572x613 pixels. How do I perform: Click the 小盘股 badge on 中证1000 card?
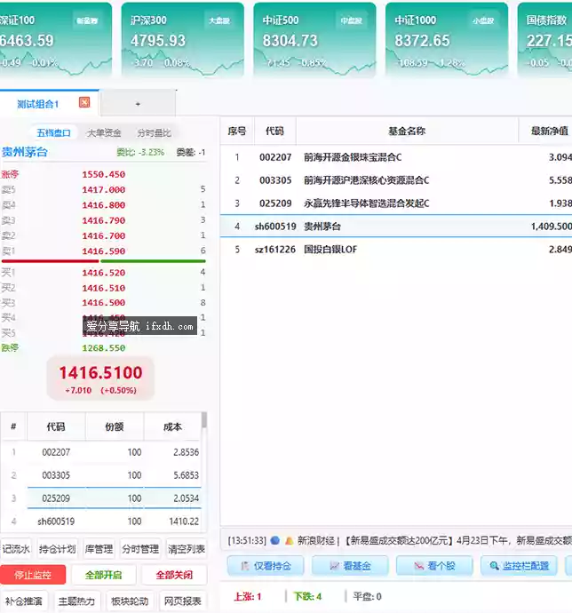pos(483,20)
